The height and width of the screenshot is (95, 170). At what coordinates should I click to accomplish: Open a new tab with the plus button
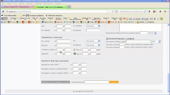tap(69, 7)
